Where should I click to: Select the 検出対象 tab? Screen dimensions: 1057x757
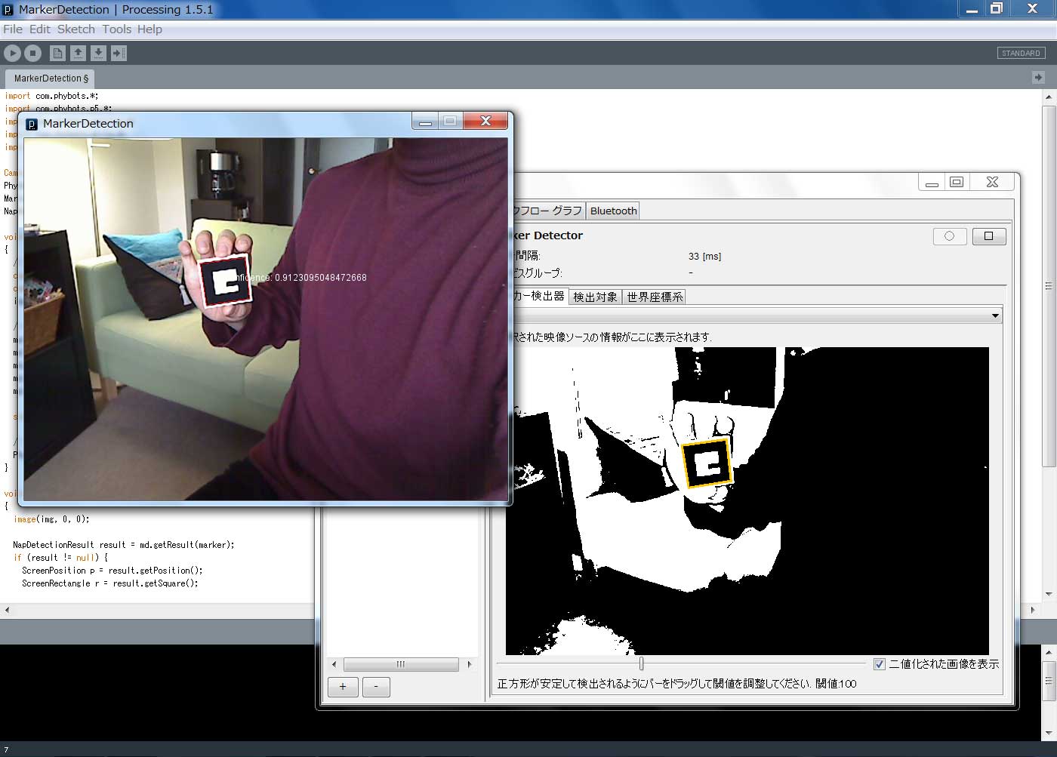[x=595, y=297]
